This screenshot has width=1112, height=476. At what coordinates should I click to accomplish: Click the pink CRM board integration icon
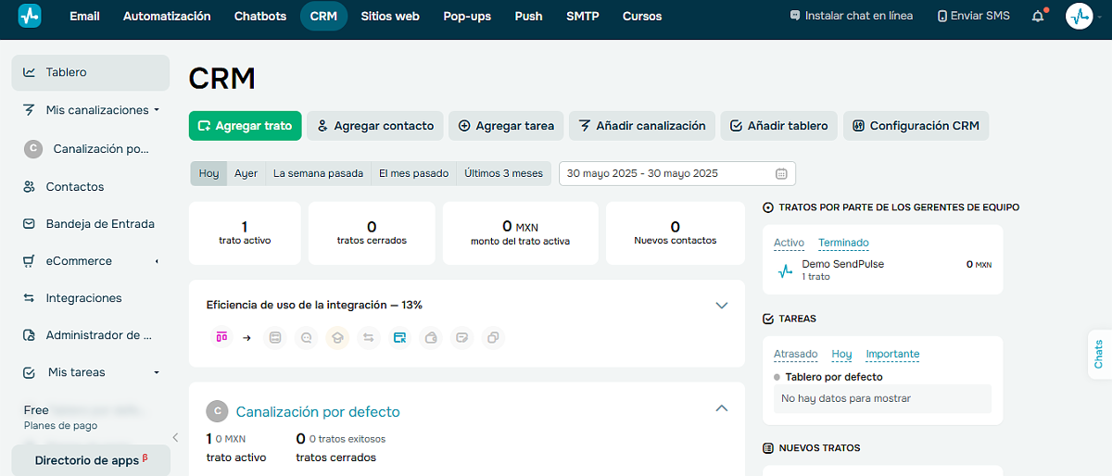(221, 338)
